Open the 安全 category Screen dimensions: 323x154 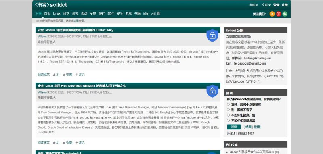(x=120, y=14)
